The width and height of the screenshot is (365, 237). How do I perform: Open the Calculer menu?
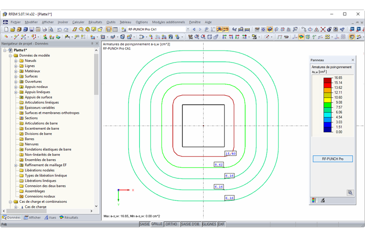(x=78, y=22)
